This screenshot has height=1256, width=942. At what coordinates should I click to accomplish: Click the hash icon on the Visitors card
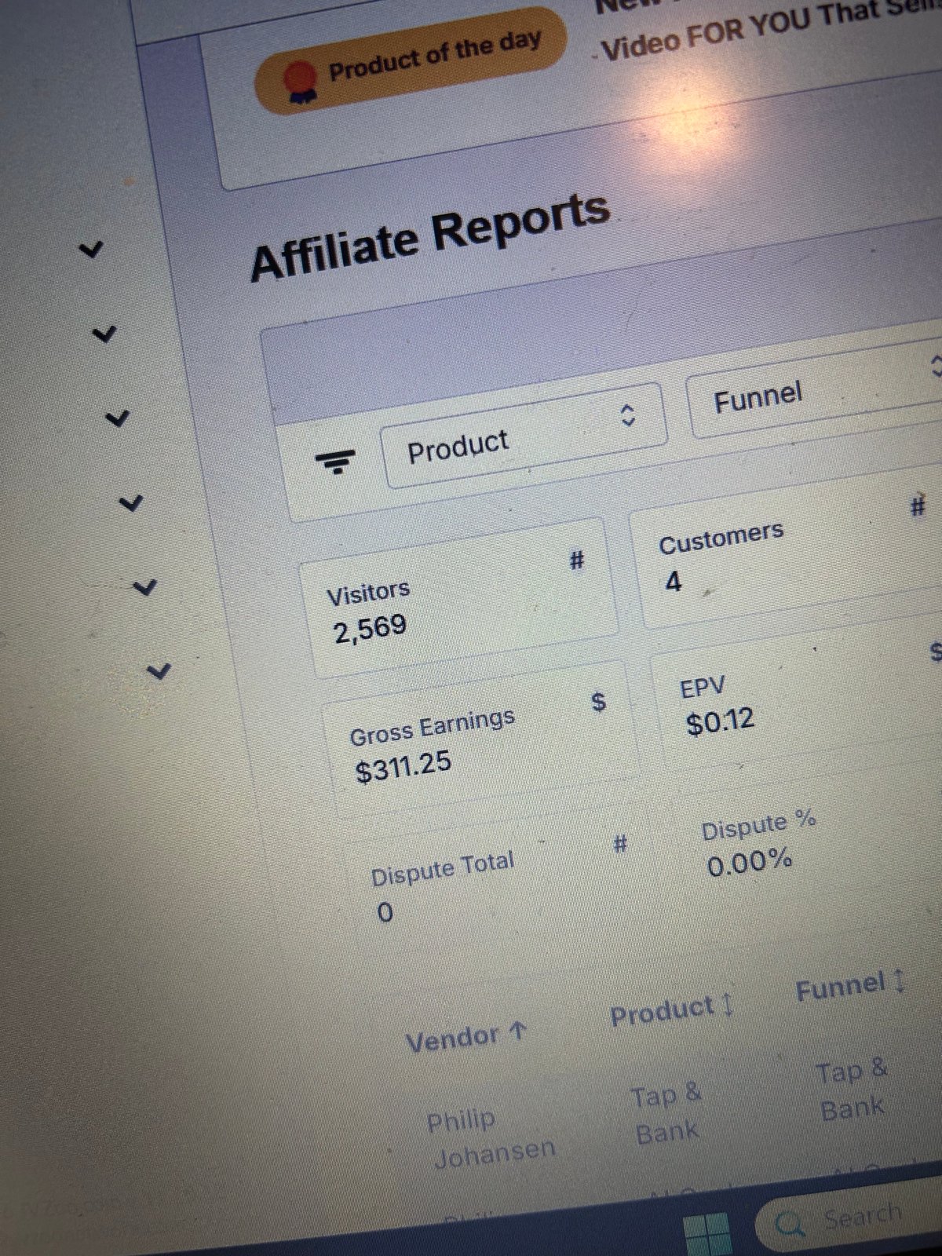tap(577, 560)
